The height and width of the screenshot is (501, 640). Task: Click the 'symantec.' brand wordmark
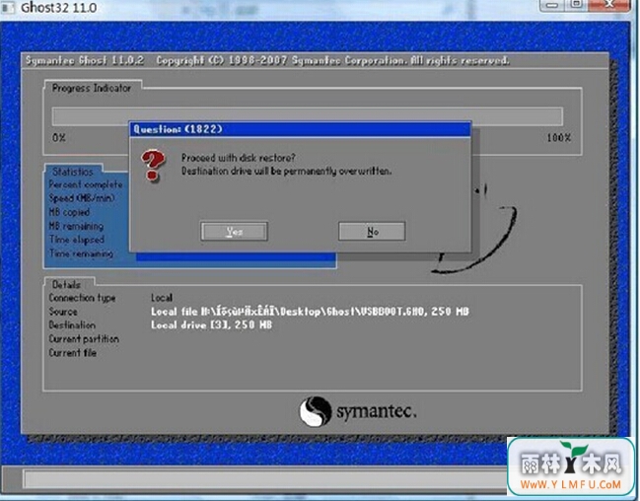[x=377, y=411]
